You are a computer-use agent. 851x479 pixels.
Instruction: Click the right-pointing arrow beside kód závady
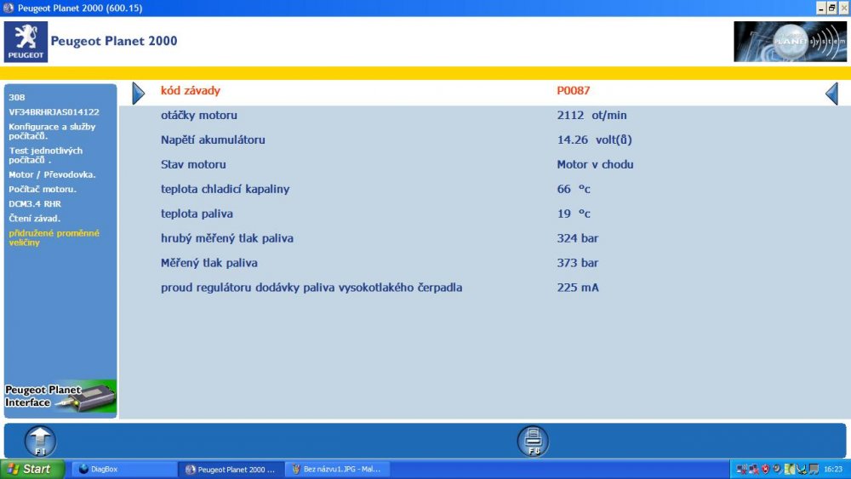click(x=139, y=94)
